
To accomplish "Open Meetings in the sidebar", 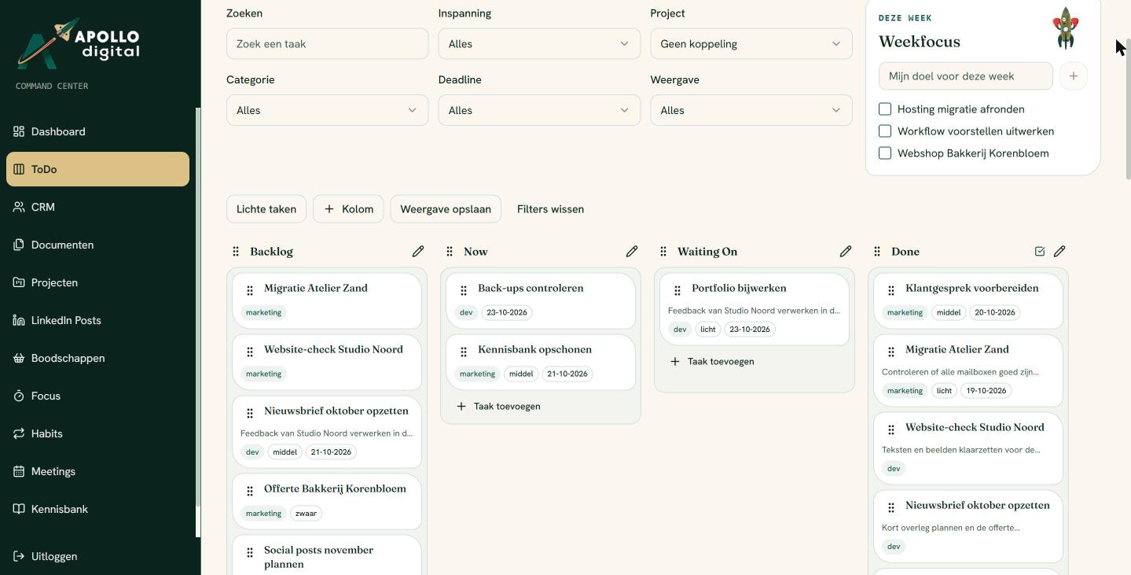I will (x=97, y=471).
